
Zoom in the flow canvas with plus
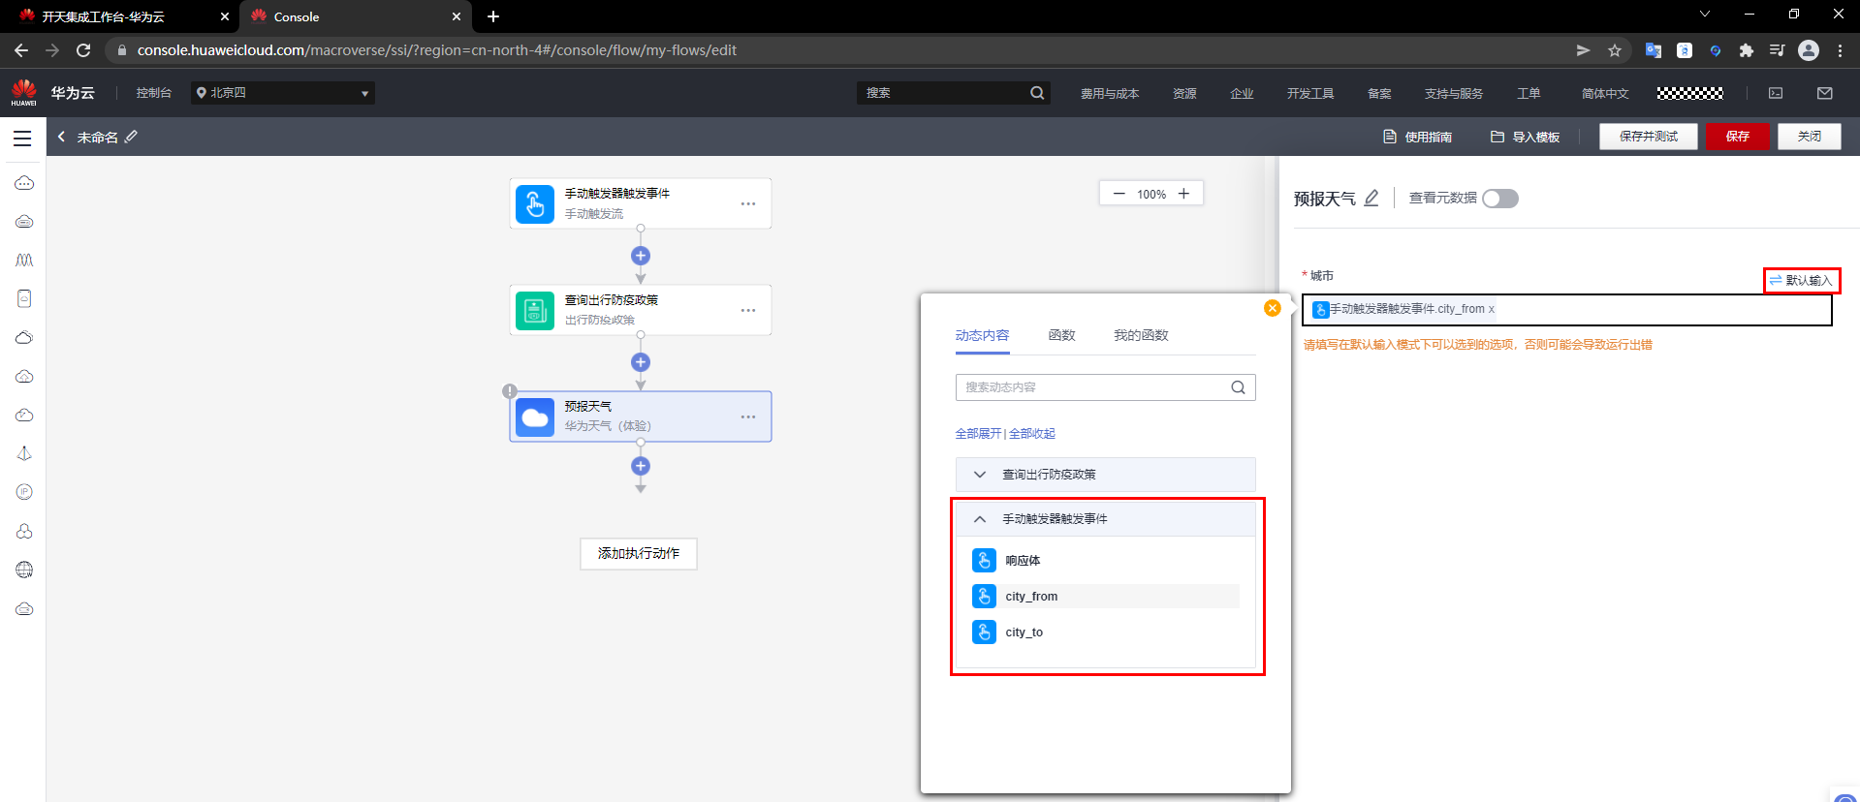(1183, 194)
